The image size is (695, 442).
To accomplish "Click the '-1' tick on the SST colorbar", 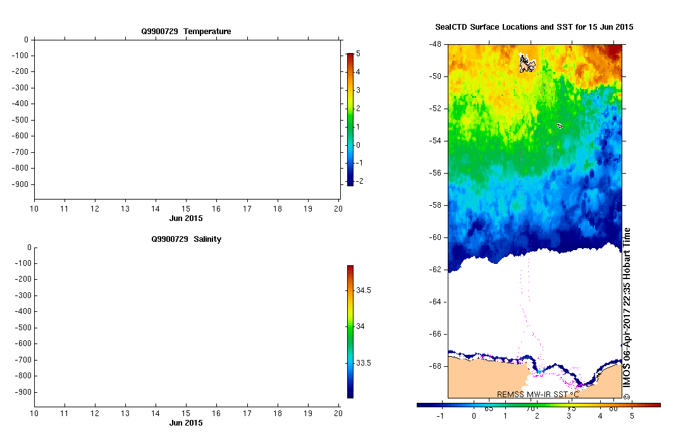I will pos(440,416).
